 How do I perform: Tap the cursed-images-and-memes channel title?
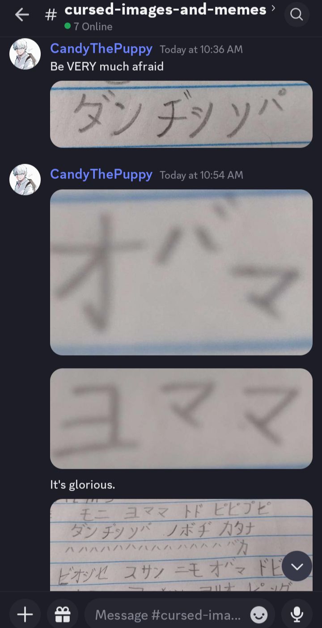pos(165,9)
